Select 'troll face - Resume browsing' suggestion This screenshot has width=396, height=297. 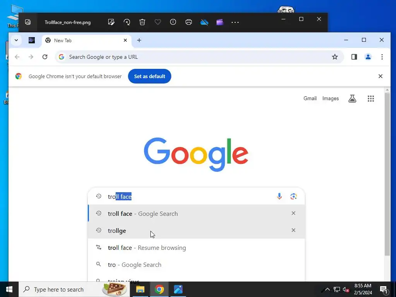(196, 248)
